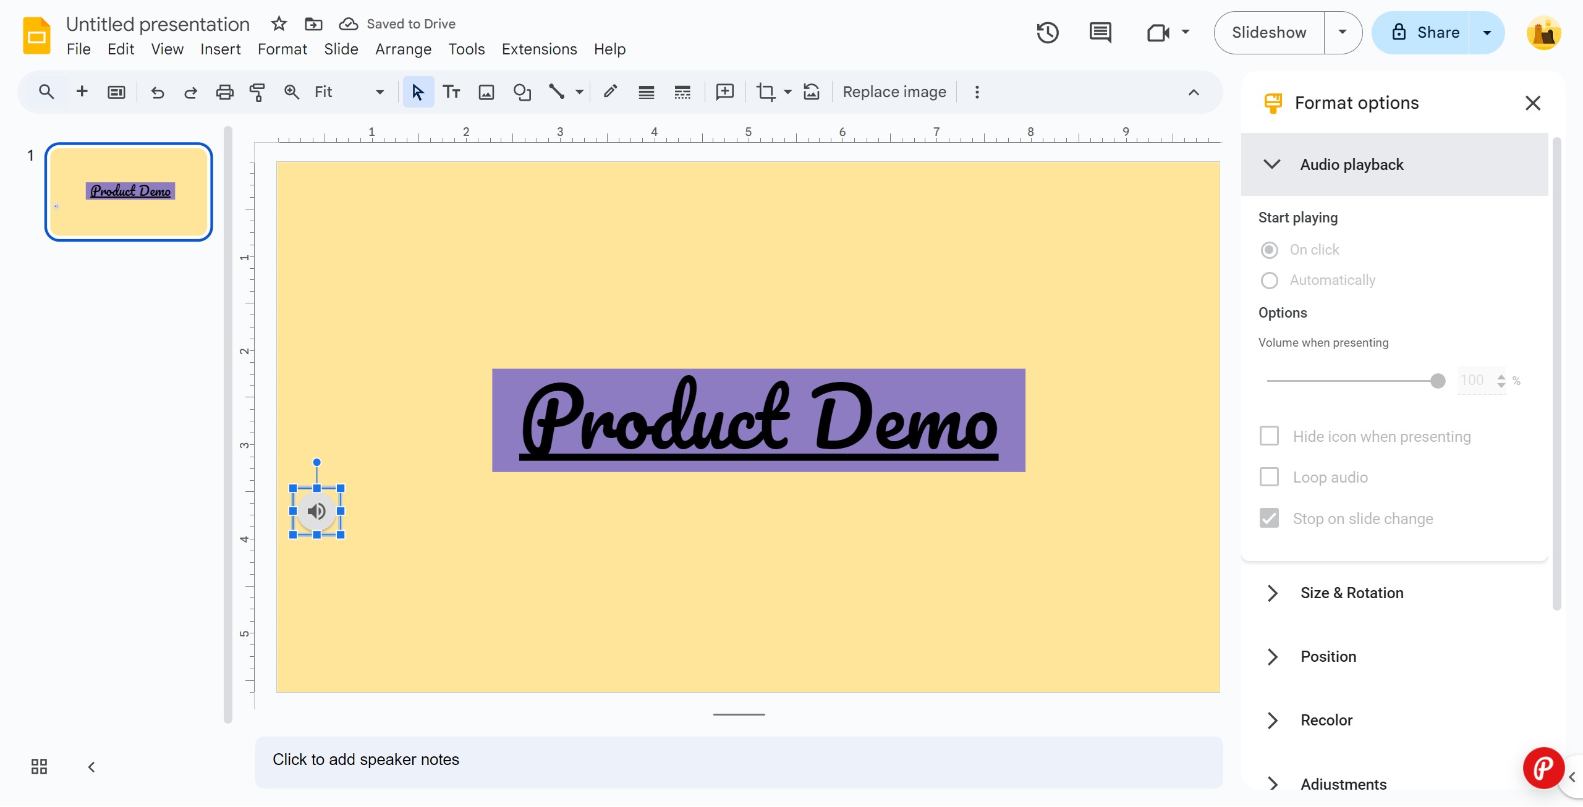Image resolution: width=1583 pixels, height=807 pixels.
Task: Click the volume stepper arrows
Action: click(x=1501, y=380)
